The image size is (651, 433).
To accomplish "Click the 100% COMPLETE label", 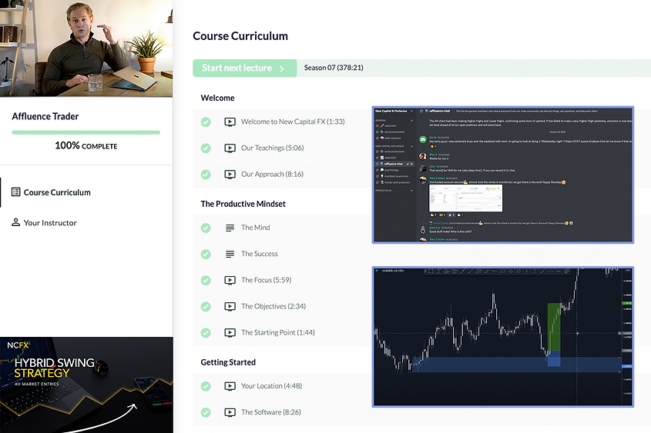I will [86, 146].
